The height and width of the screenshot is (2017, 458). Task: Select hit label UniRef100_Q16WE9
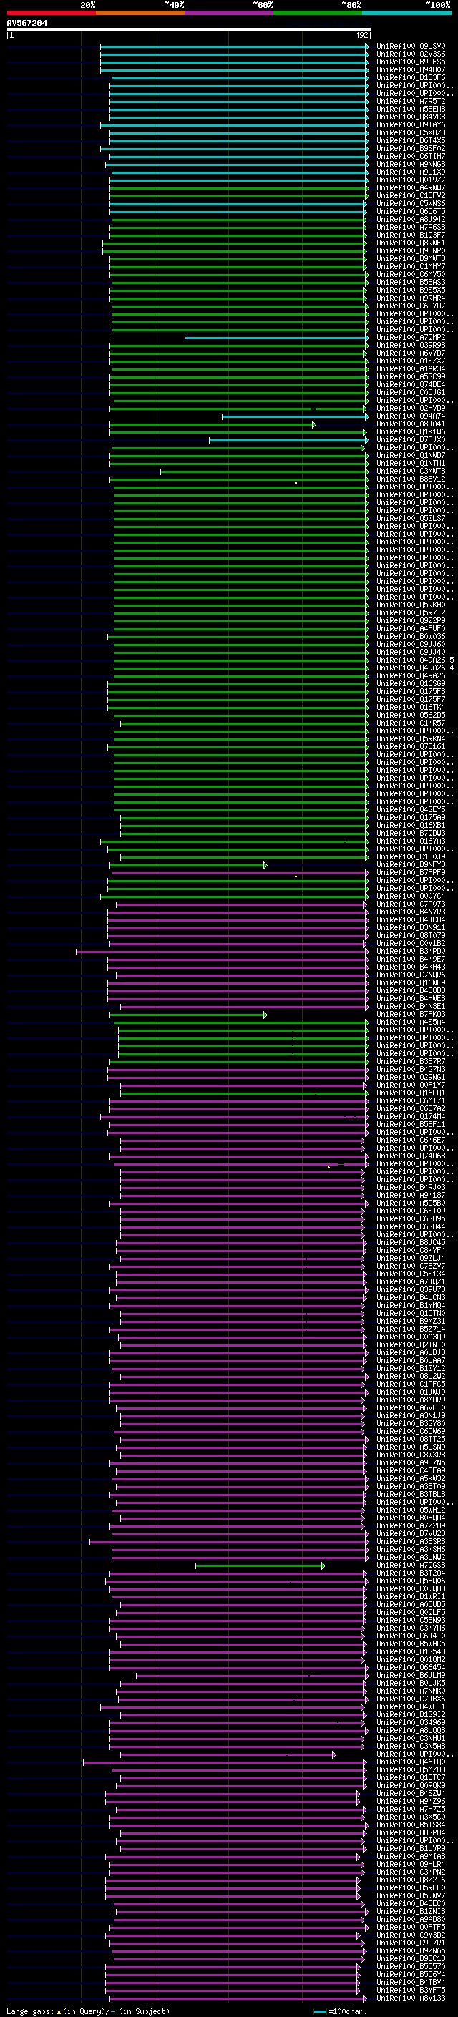pos(411,982)
